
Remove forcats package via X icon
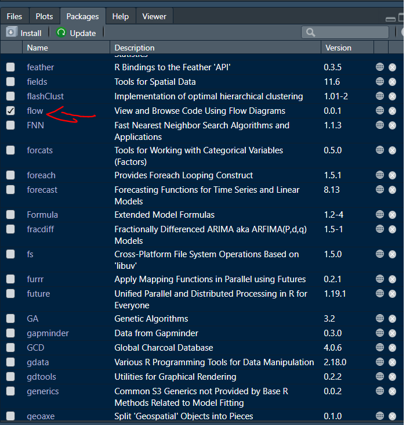(x=392, y=150)
